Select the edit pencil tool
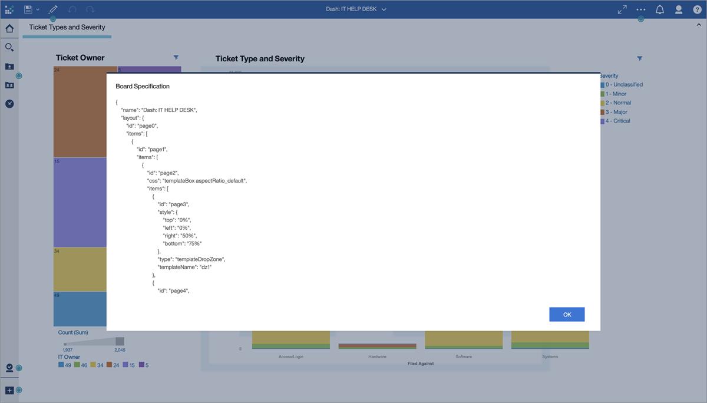707x403 pixels. pos(52,9)
